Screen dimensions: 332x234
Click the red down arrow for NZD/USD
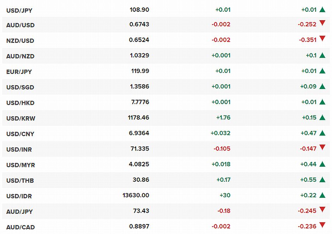pos(322,38)
